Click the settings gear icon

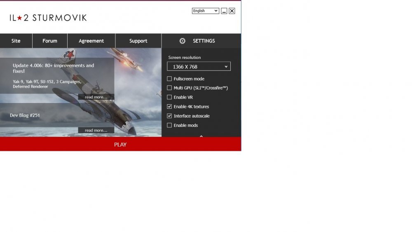(x=182, y=41)
